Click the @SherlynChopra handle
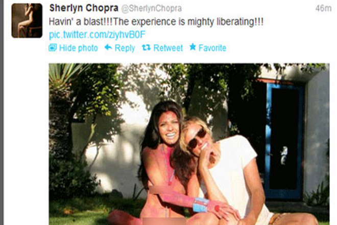 [x=152, y=8]
